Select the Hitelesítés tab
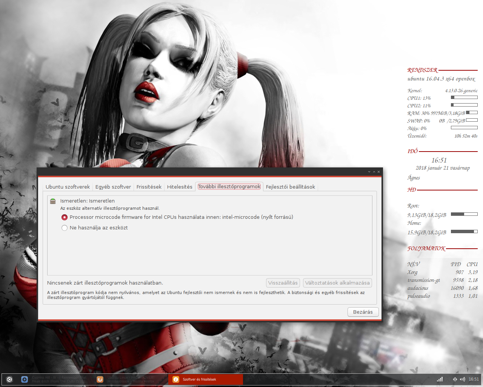The image size is (483, 387). click(x=180, y=187)
